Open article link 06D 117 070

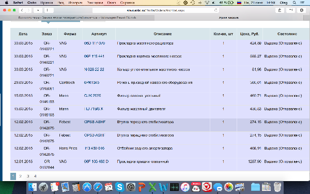coord(95,43)
